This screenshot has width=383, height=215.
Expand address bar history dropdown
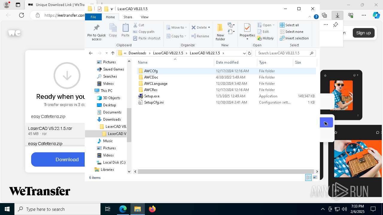pos(244,53)
